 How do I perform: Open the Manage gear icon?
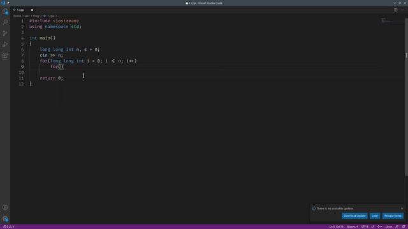click(5, 219)
